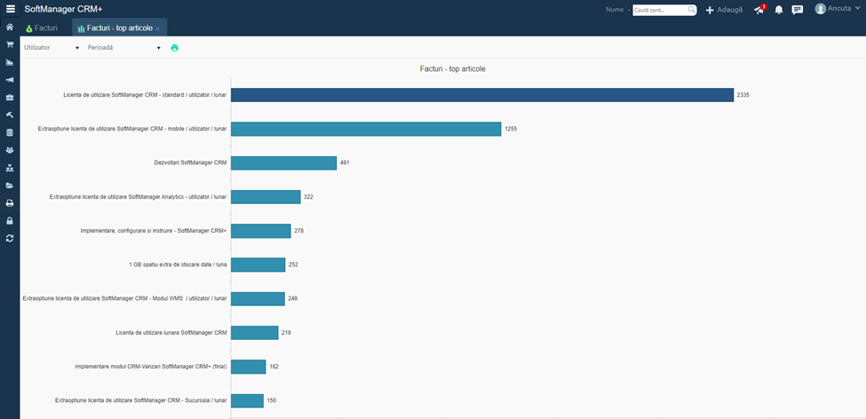The image size is (866, 419).
Task: Click label 'Implementare modul CRM-Vanzari SoftManager CRM+ (final)'
Action: pyautogui.click(x=151, y=367)
